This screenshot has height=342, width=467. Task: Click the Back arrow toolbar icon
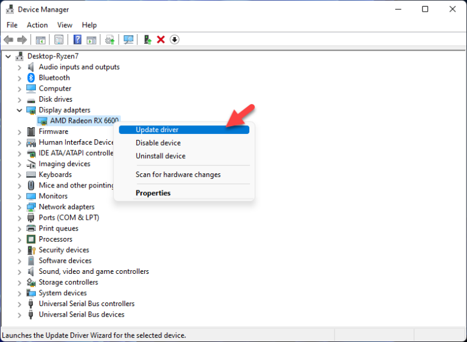(9, 40)
